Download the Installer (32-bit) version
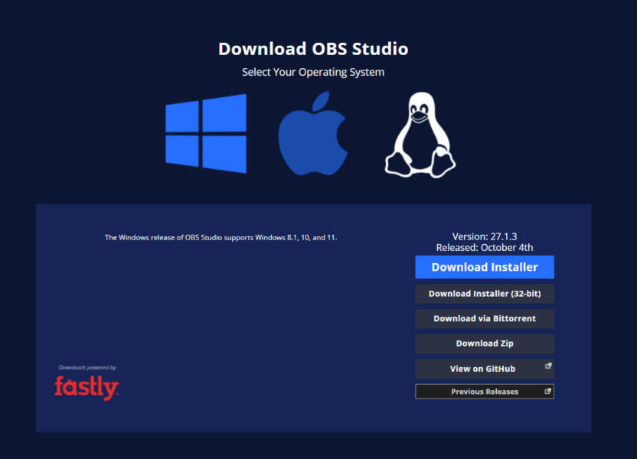This screenshot has height=459, width=637. tap(484, 293)
